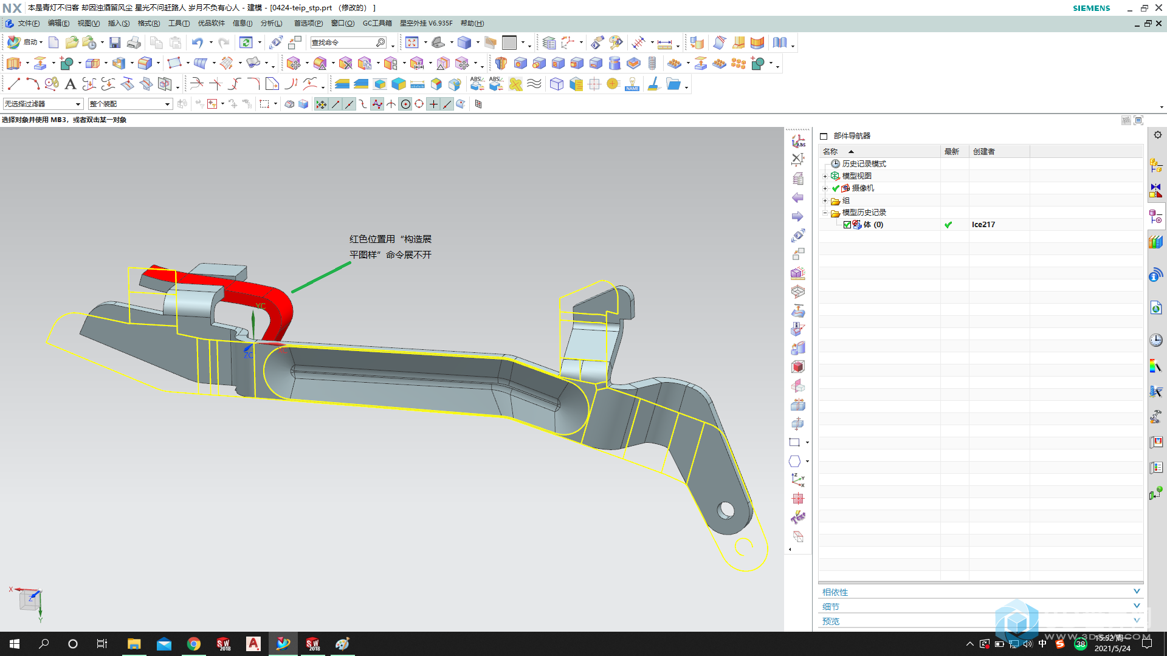The image size is (1167, 656).
Task: Click the navigator settings gear icon
Action: click(1158, 135)
